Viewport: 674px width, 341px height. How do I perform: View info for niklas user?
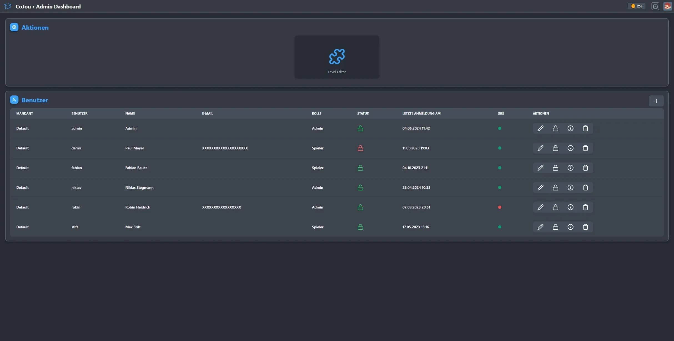click(x=570, y=187)
